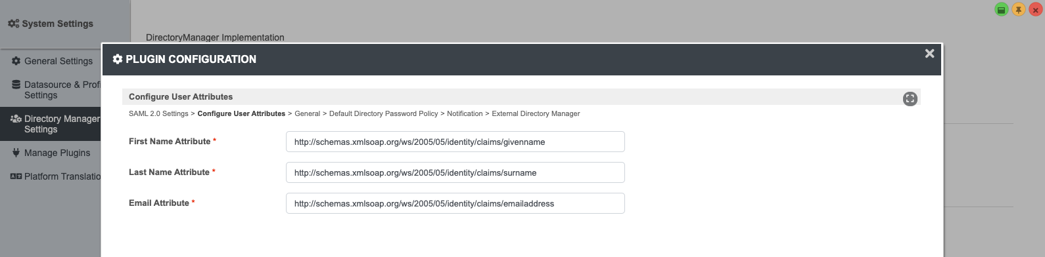This screenshot has height=257, width=1045.
Task: Go to SAML 2.0 Settings breadcrumb
Action: 158,113
